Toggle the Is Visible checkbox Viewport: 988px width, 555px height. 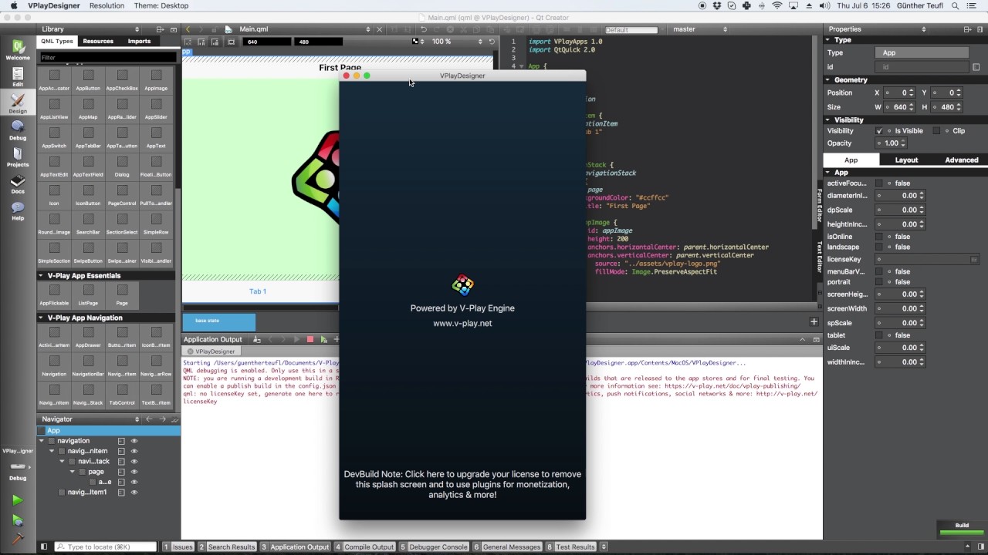pos(879,131)
